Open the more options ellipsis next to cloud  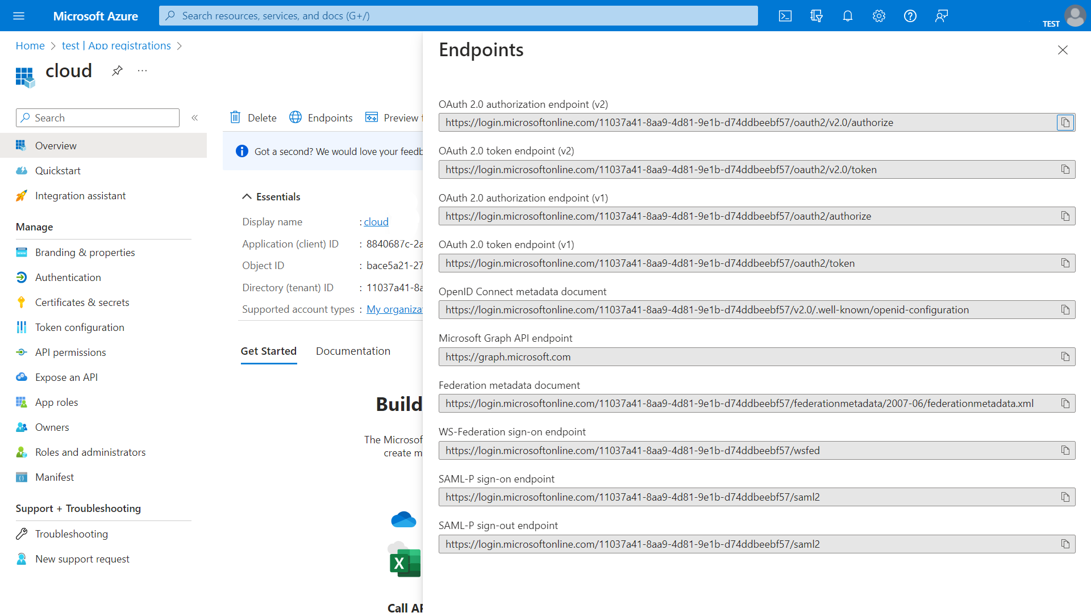coord(142,71)
